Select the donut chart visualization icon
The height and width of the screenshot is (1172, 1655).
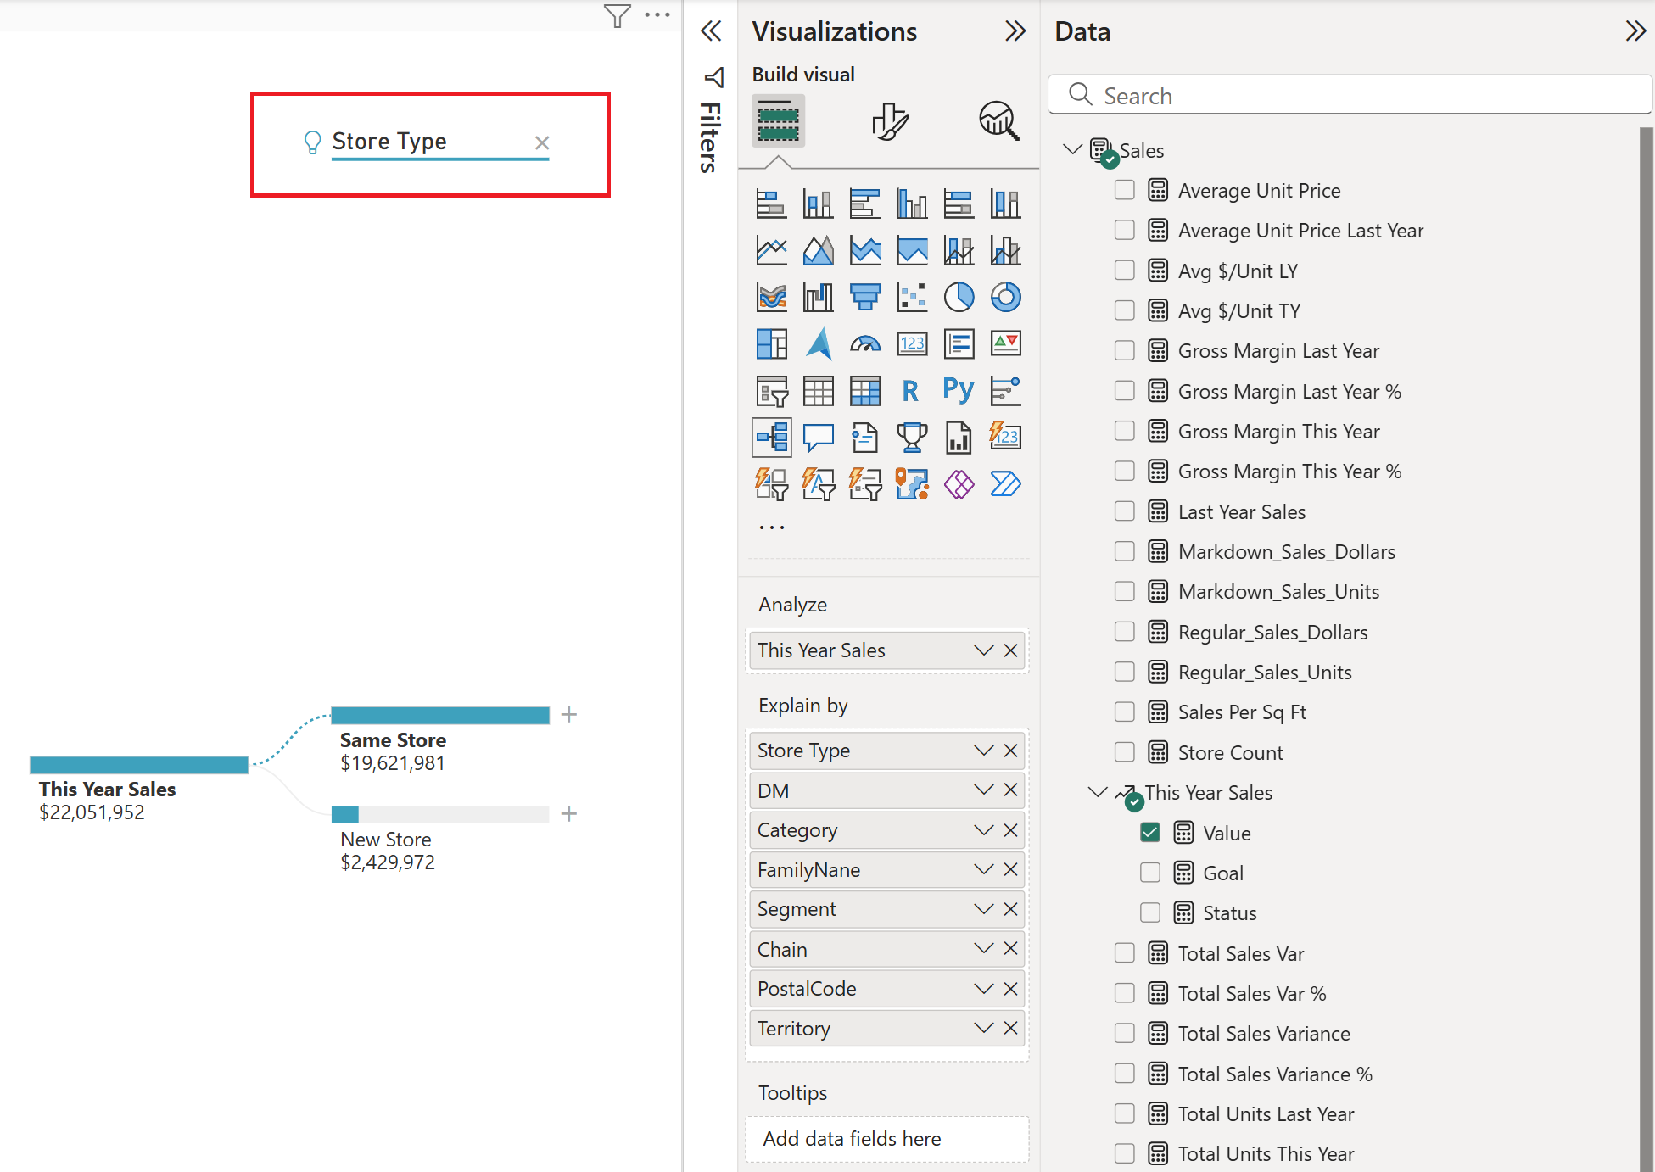pyautogui.click(x=1004, y=296)
